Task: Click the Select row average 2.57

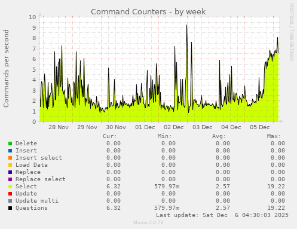Action: click(223, 187)
